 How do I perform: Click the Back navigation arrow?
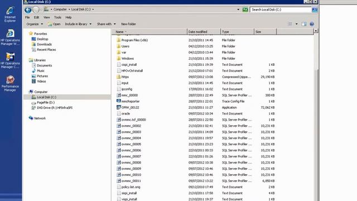pos(28,10)
